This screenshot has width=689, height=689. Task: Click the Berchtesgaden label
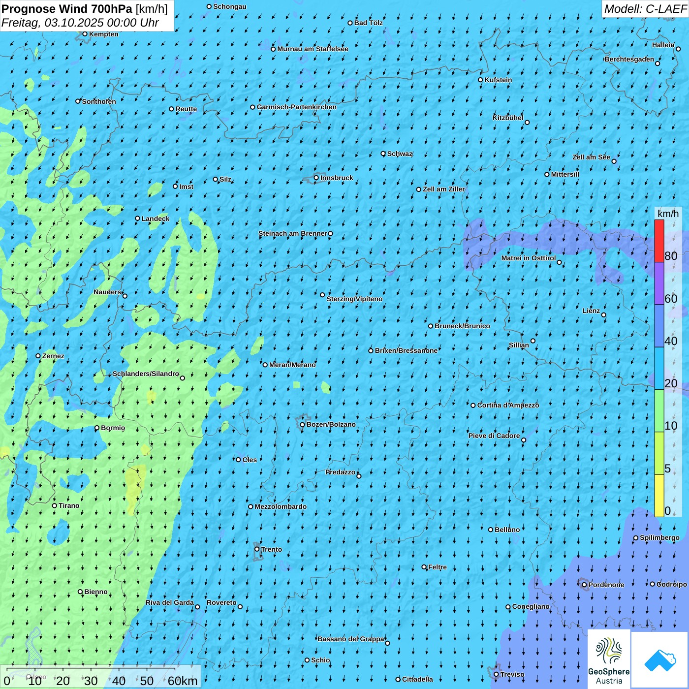(629, 59)
